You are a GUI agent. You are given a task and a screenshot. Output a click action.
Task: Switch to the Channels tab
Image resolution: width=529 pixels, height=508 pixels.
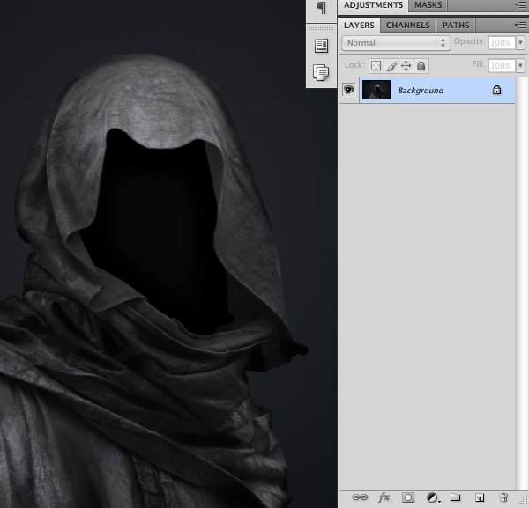pyautogui.click(x=408, y=26)
